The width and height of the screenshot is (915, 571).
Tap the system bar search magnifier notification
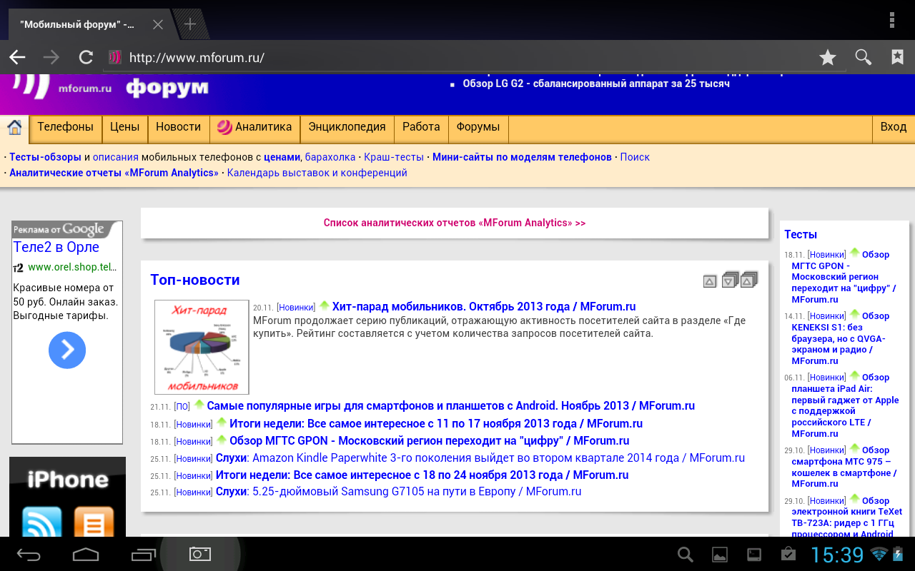(686, 555)
